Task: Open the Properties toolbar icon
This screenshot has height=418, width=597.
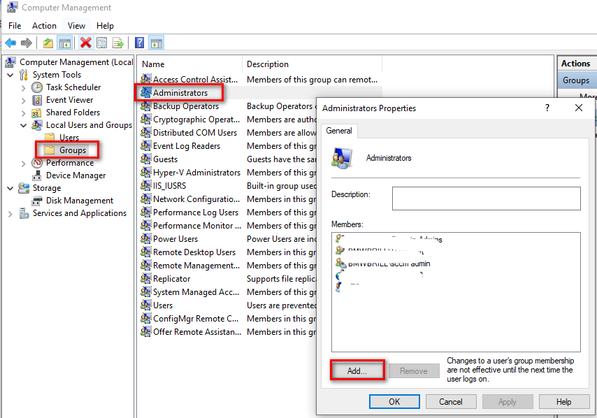Action: [101, 43]
